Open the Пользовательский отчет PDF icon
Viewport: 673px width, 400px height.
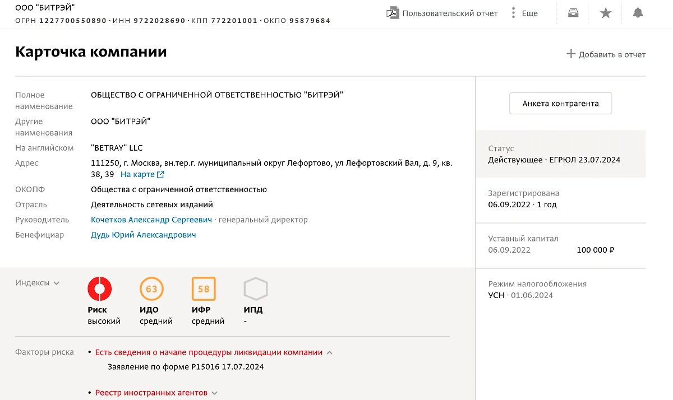[392, 12]
